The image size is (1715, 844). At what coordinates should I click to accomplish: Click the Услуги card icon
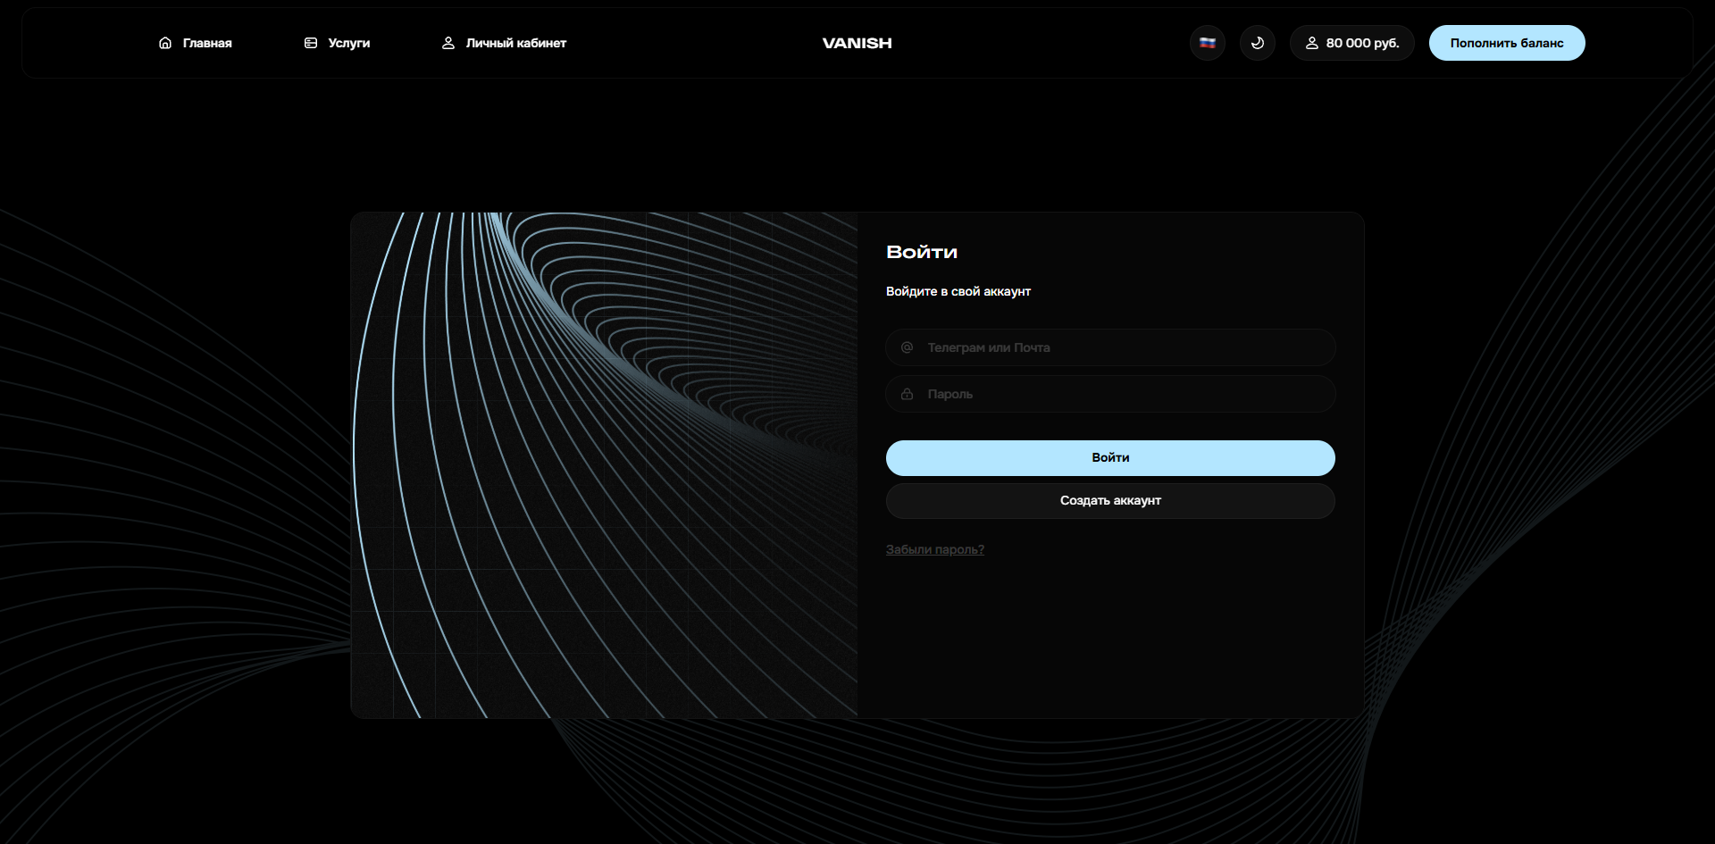point(311,43)
